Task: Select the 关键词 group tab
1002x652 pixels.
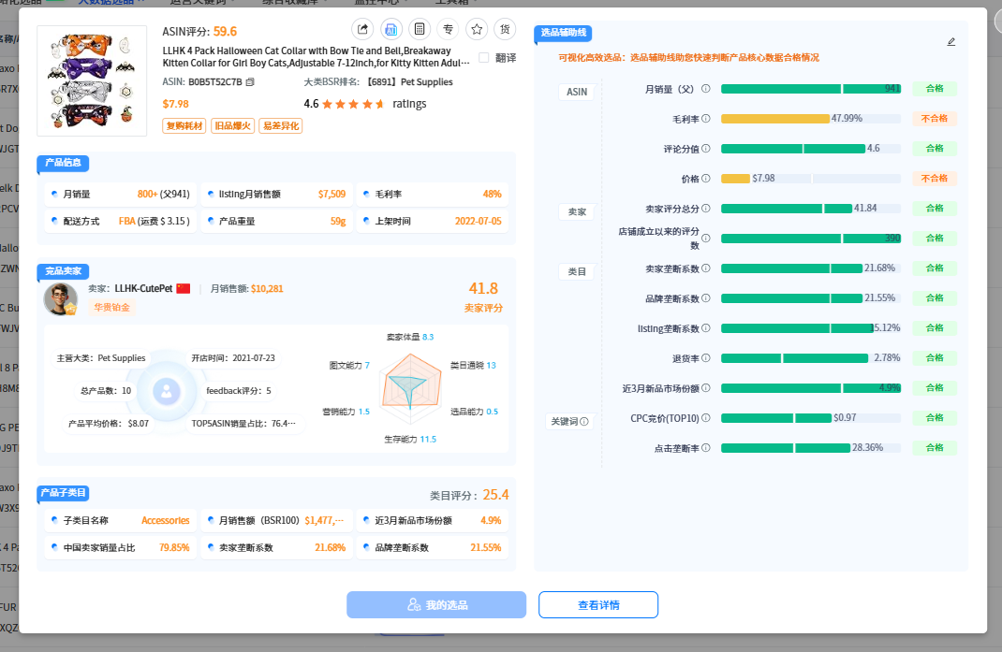Action: click(x=569, y=422)
